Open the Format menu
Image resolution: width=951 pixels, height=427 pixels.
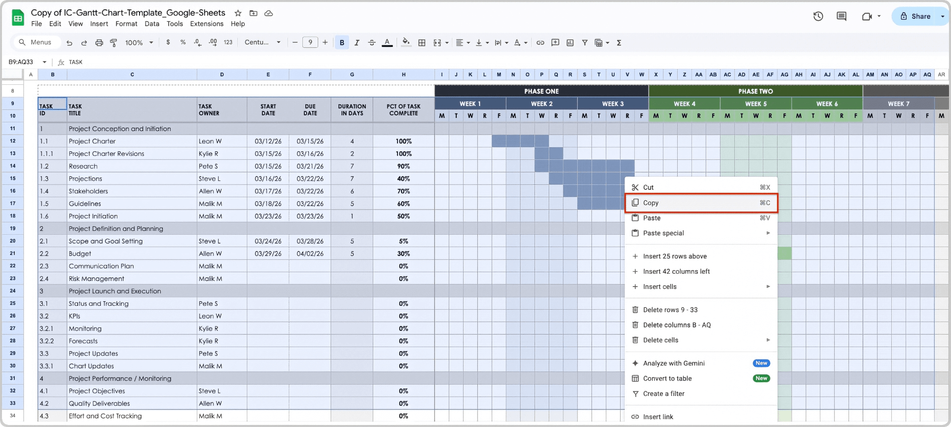point(126,24)
